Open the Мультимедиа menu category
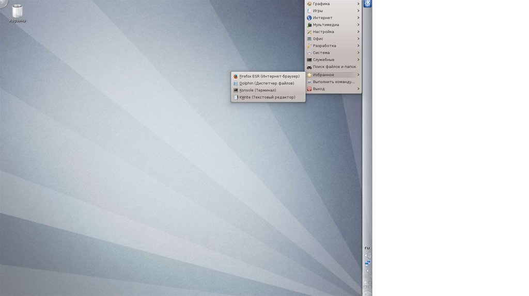The height and width of the screenshot is (296, 529). point(325,25)
